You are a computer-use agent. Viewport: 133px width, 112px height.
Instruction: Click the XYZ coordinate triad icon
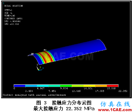(x=40, y=67)
